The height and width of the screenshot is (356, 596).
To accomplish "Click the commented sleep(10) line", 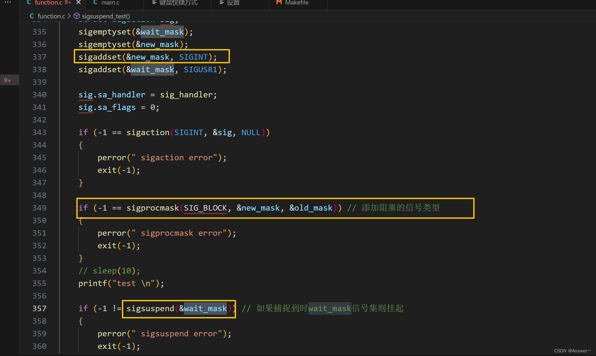I will [109, 271].
